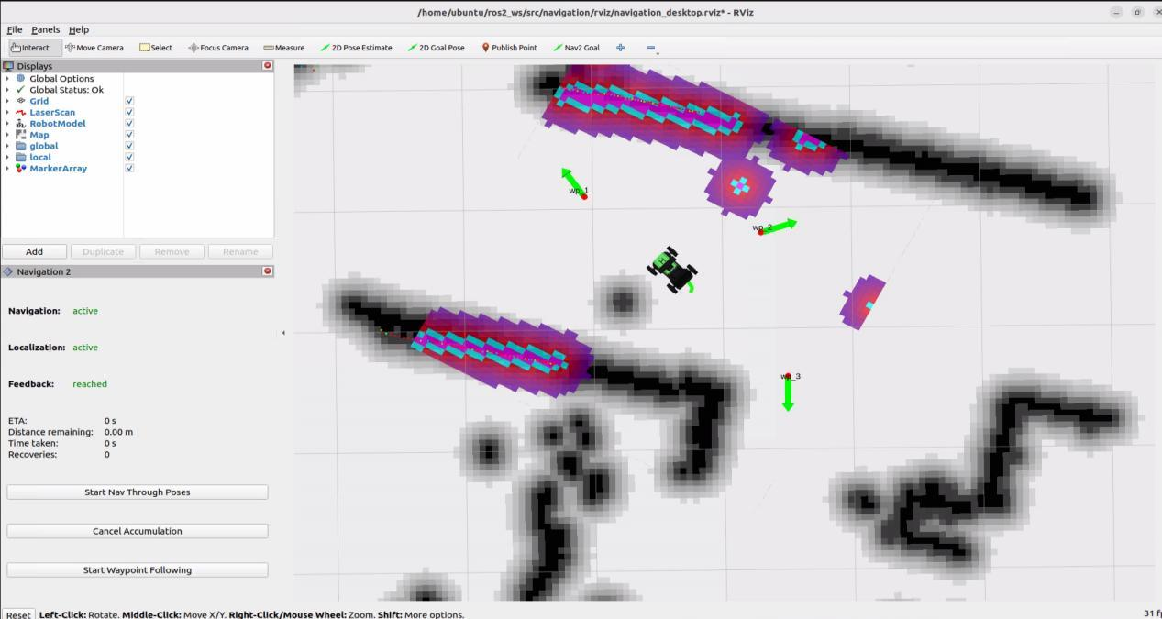Expand the Global Options tree row
Image resolution: width=1162 pixels, height=619 pixels.
click(8, 79)
